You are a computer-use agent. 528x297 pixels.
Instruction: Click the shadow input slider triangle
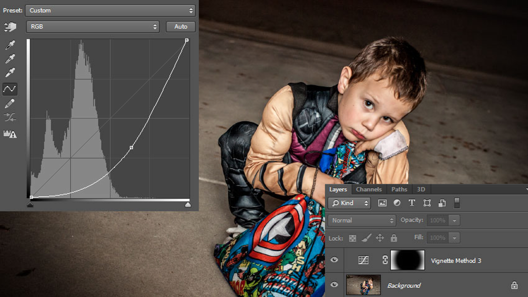coord(30,204)
